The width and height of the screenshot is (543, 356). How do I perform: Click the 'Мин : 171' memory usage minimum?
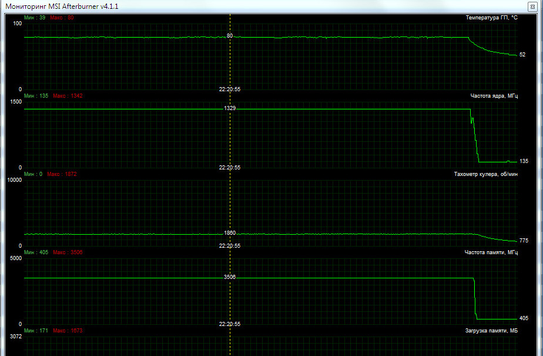tap(36, 331)
